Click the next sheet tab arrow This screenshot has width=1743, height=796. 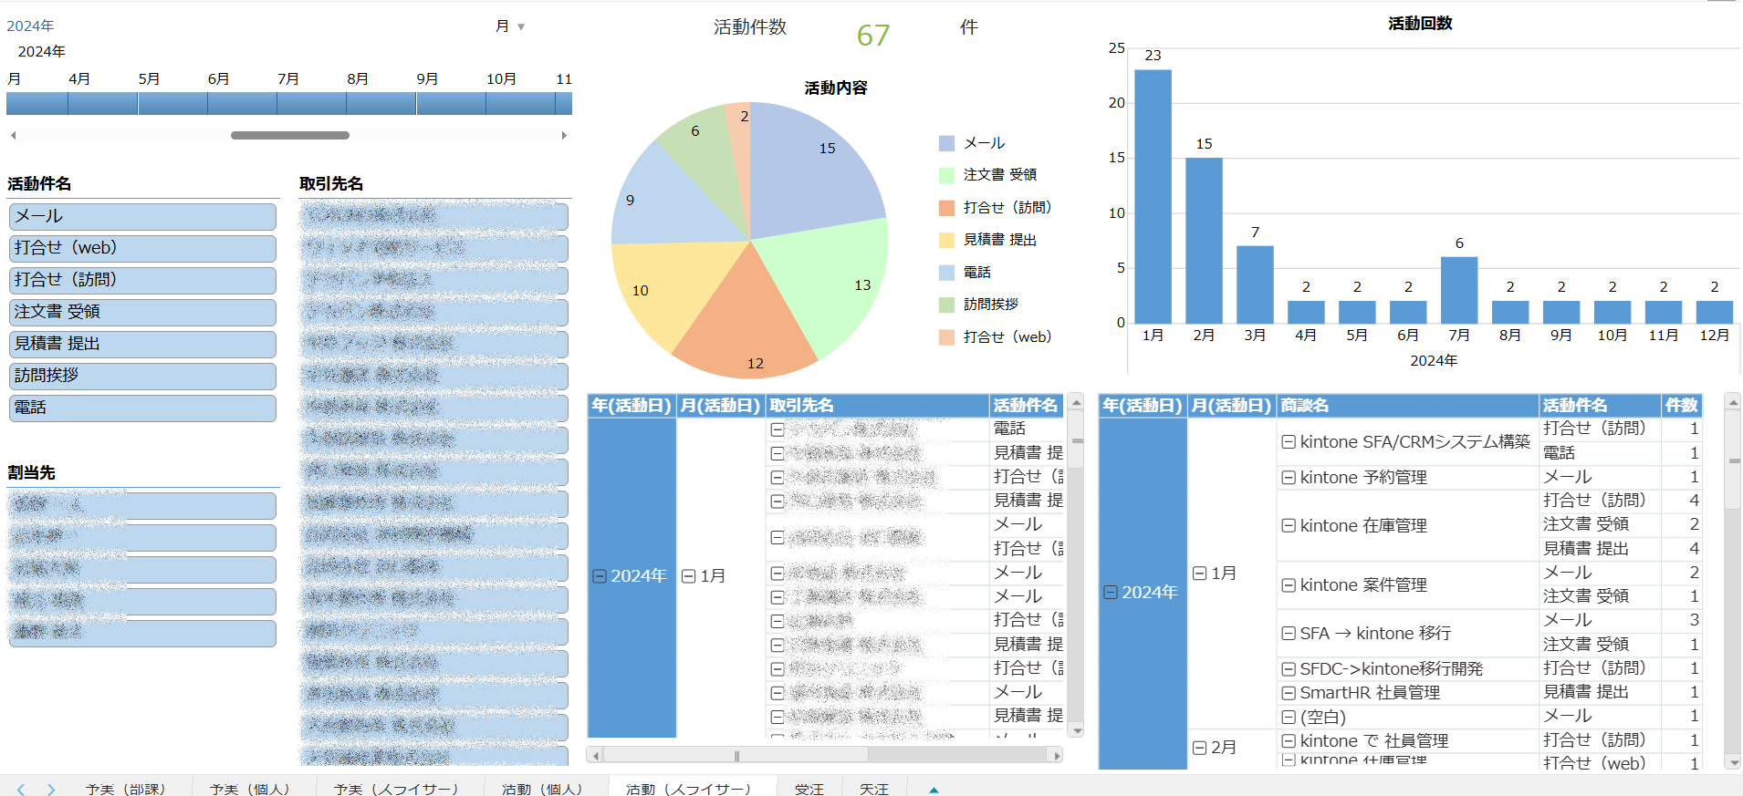click(x=51, y=789)
